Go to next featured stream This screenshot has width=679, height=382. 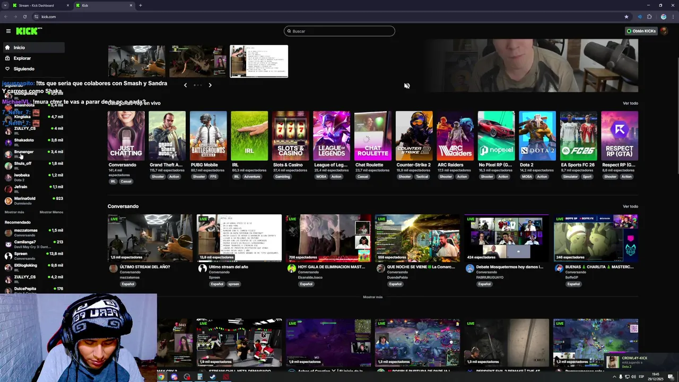[x=210, y=85]
